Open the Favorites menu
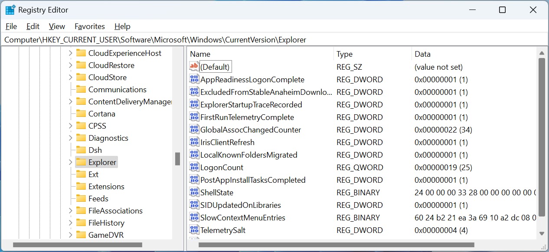Image resolution: width=549 pixels, height=252 pixels. [90, 26]
